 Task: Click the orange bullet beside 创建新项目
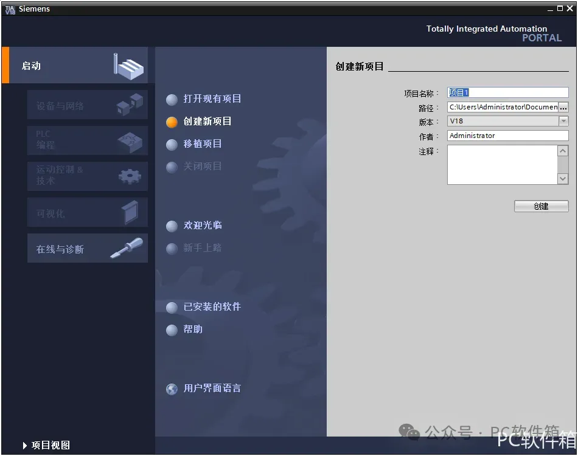(172, 122)
